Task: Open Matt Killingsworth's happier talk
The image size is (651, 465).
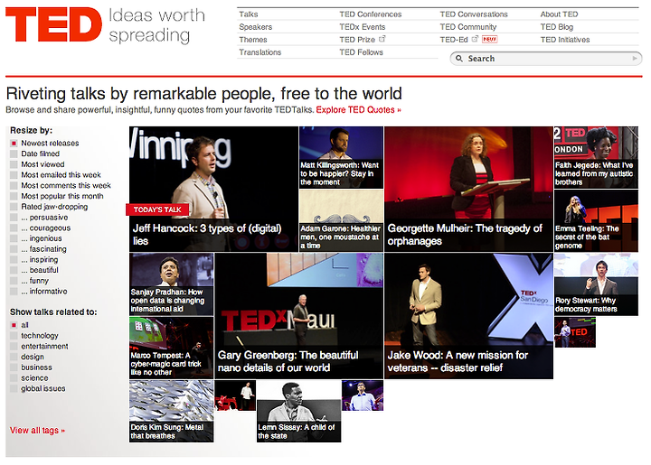Action: (x=341, y=157)
